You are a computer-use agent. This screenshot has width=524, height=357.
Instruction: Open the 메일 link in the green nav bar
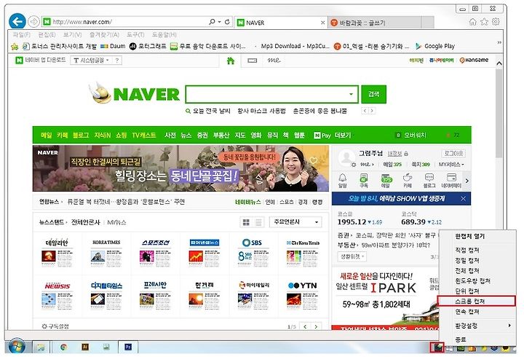pos(47,136)
